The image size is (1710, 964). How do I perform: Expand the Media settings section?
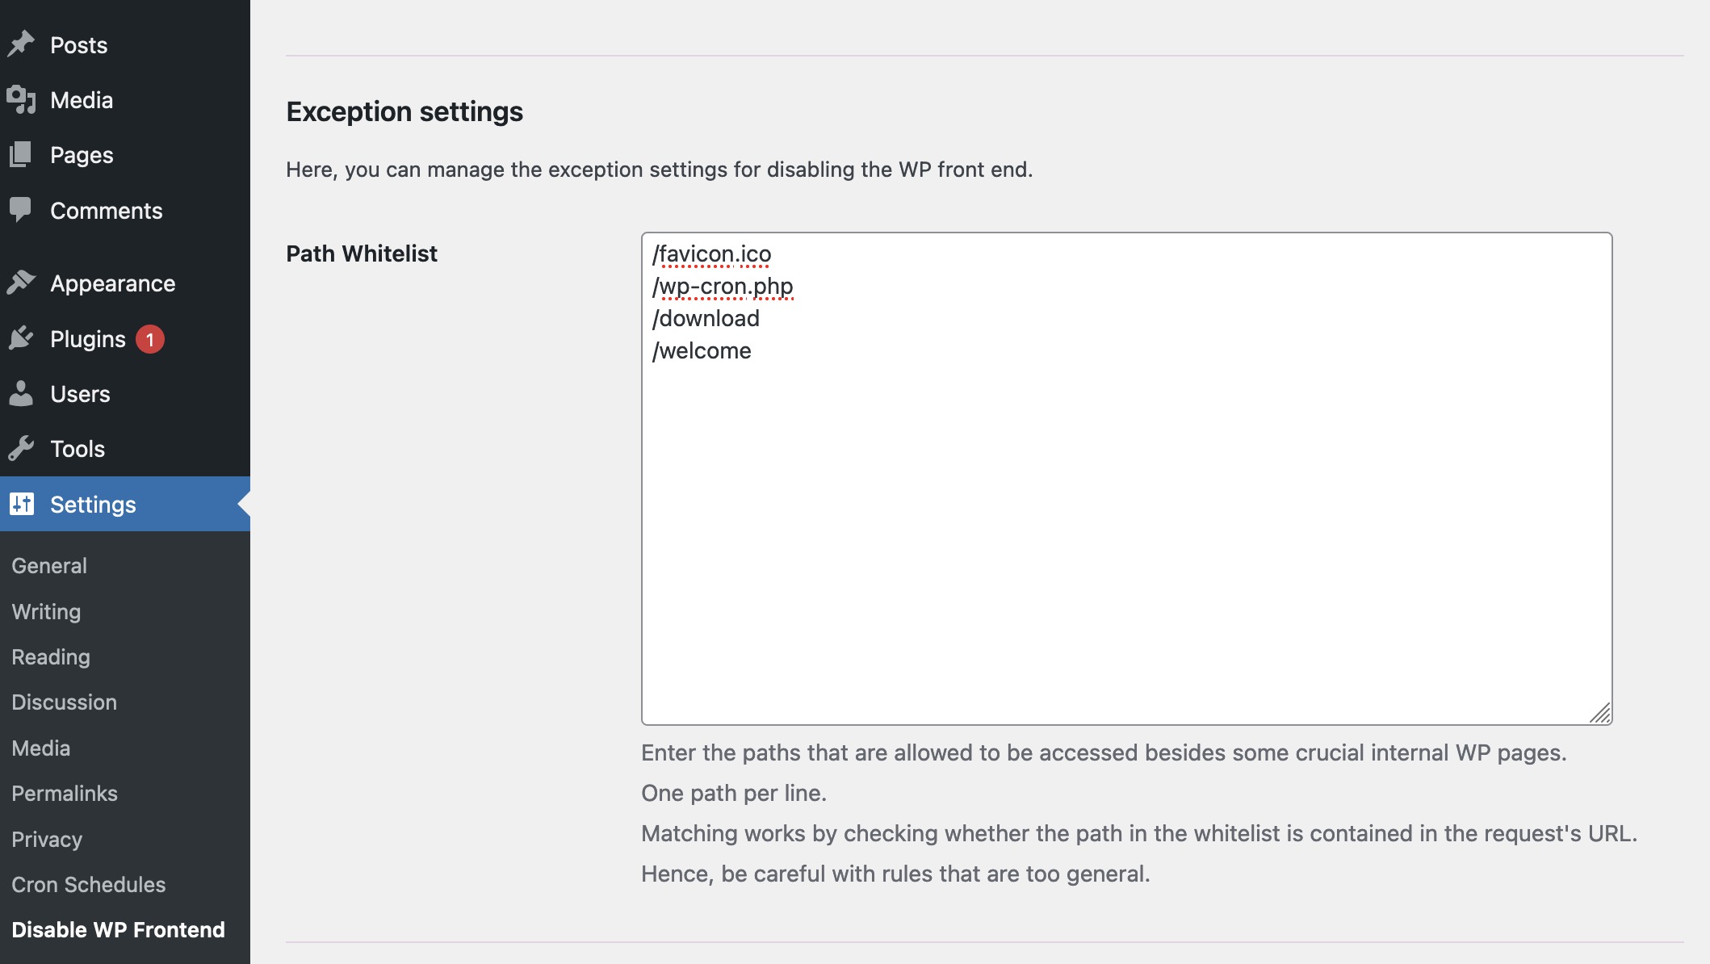click(39, 747)
